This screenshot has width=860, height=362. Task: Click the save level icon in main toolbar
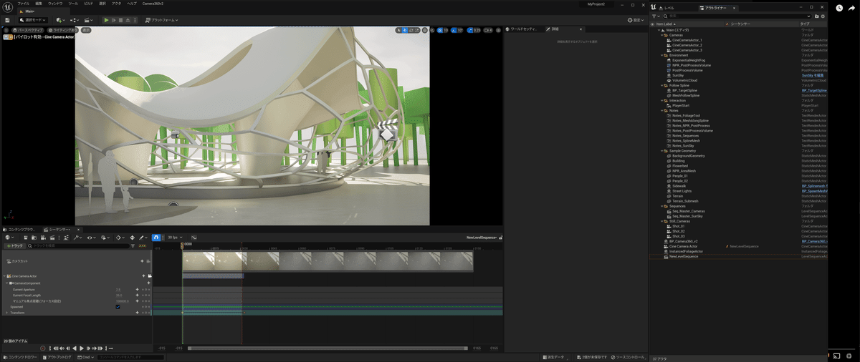click(7, 20)
